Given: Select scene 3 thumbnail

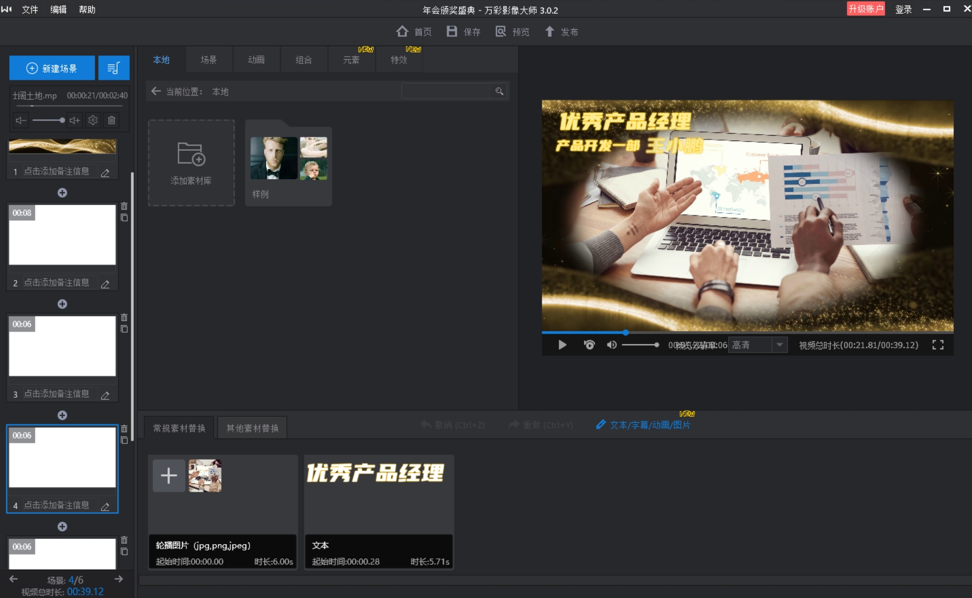Looking at the screenshot, I should pos(62,346).
